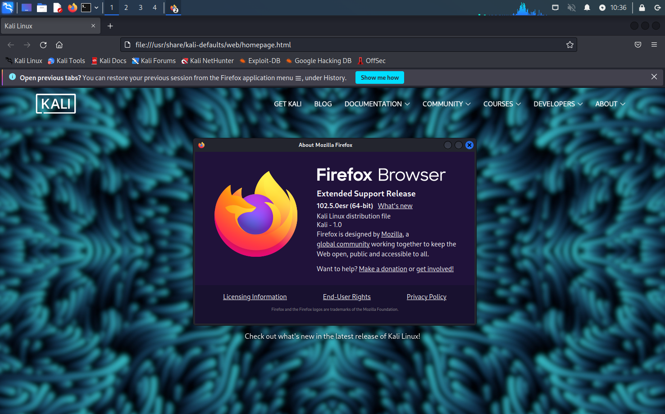
Task: Expand the Documentation dropdown menu
Action: click(x=377, y=104)
